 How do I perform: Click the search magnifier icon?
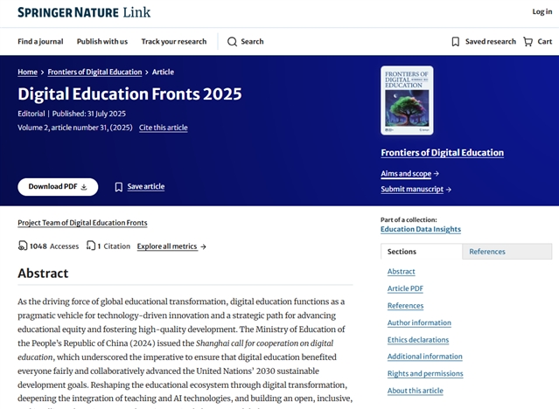tap(232, 42)
